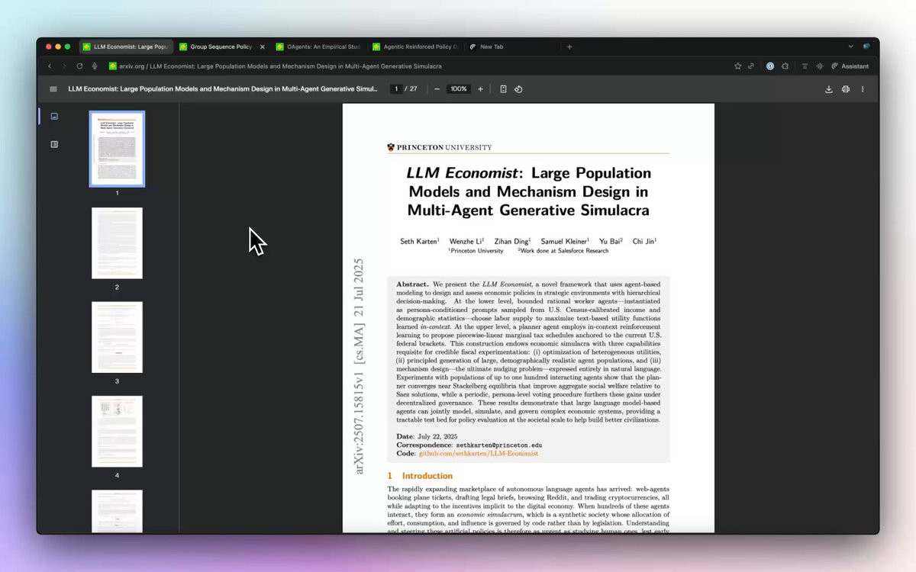Viewport: 916px width, 572px height.
Task: Open a new tab with plus button
Action: click(569, 47)
